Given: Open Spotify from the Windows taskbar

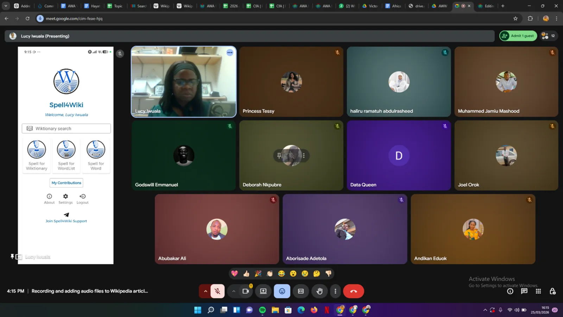Looking at the screenshot, I should click(262, 310).
